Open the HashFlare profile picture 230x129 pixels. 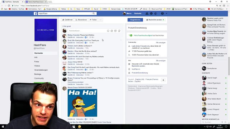46,30
